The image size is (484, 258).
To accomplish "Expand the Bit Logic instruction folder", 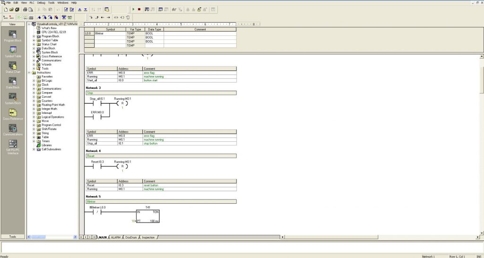I will point(34,81).
